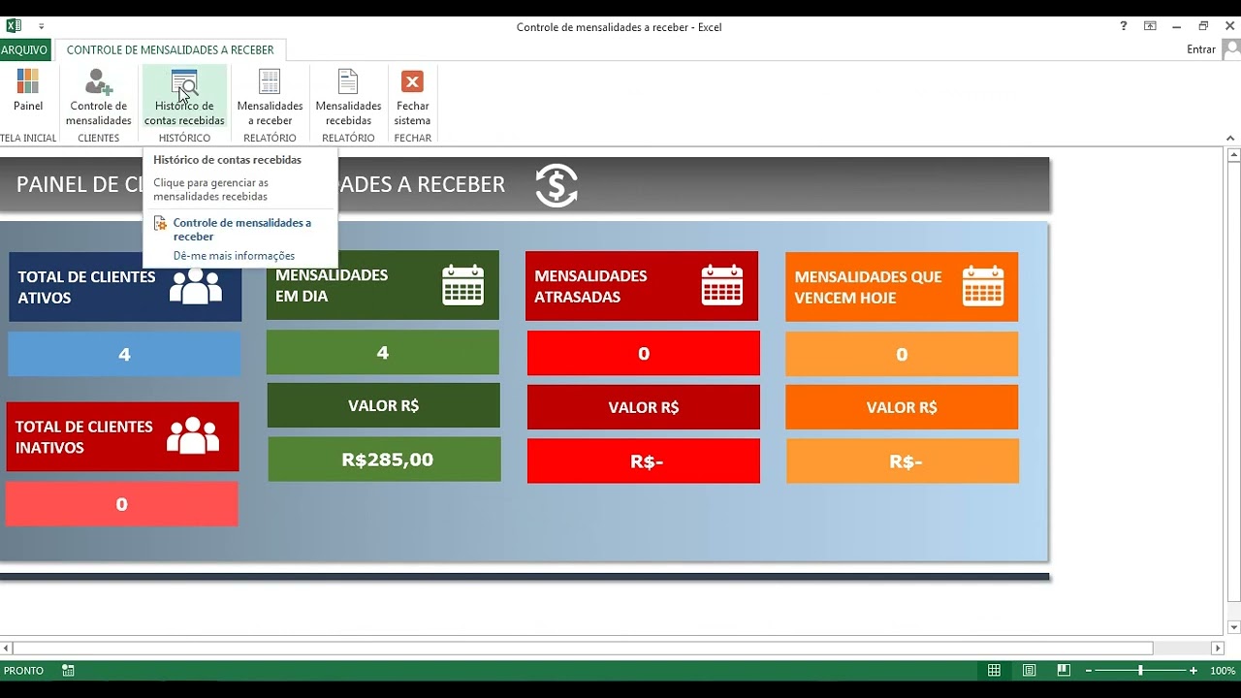Click the Excel application icon in title bar
The image size is (1241, 698).
[x=14, y=26]
